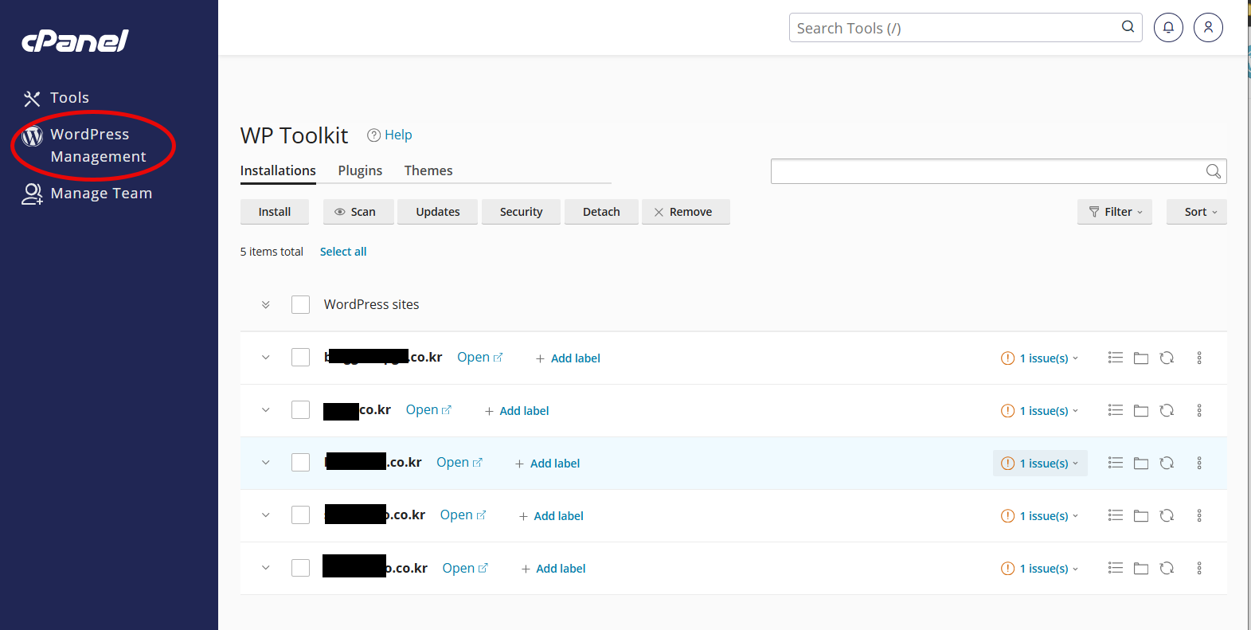Open the Help link
The width and height of the screenshot is (1251, 630).
(389, 135)
